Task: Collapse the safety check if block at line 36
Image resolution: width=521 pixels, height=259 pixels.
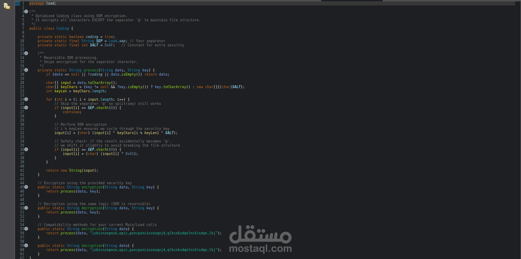Action: pos(26,150)
